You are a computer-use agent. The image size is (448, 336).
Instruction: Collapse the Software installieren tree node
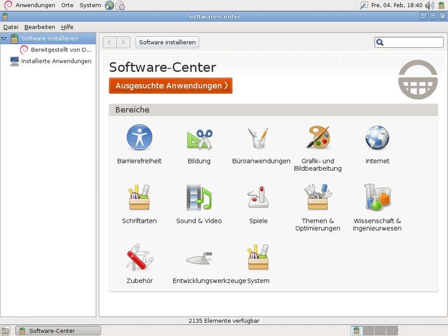(x=4, y=39)
